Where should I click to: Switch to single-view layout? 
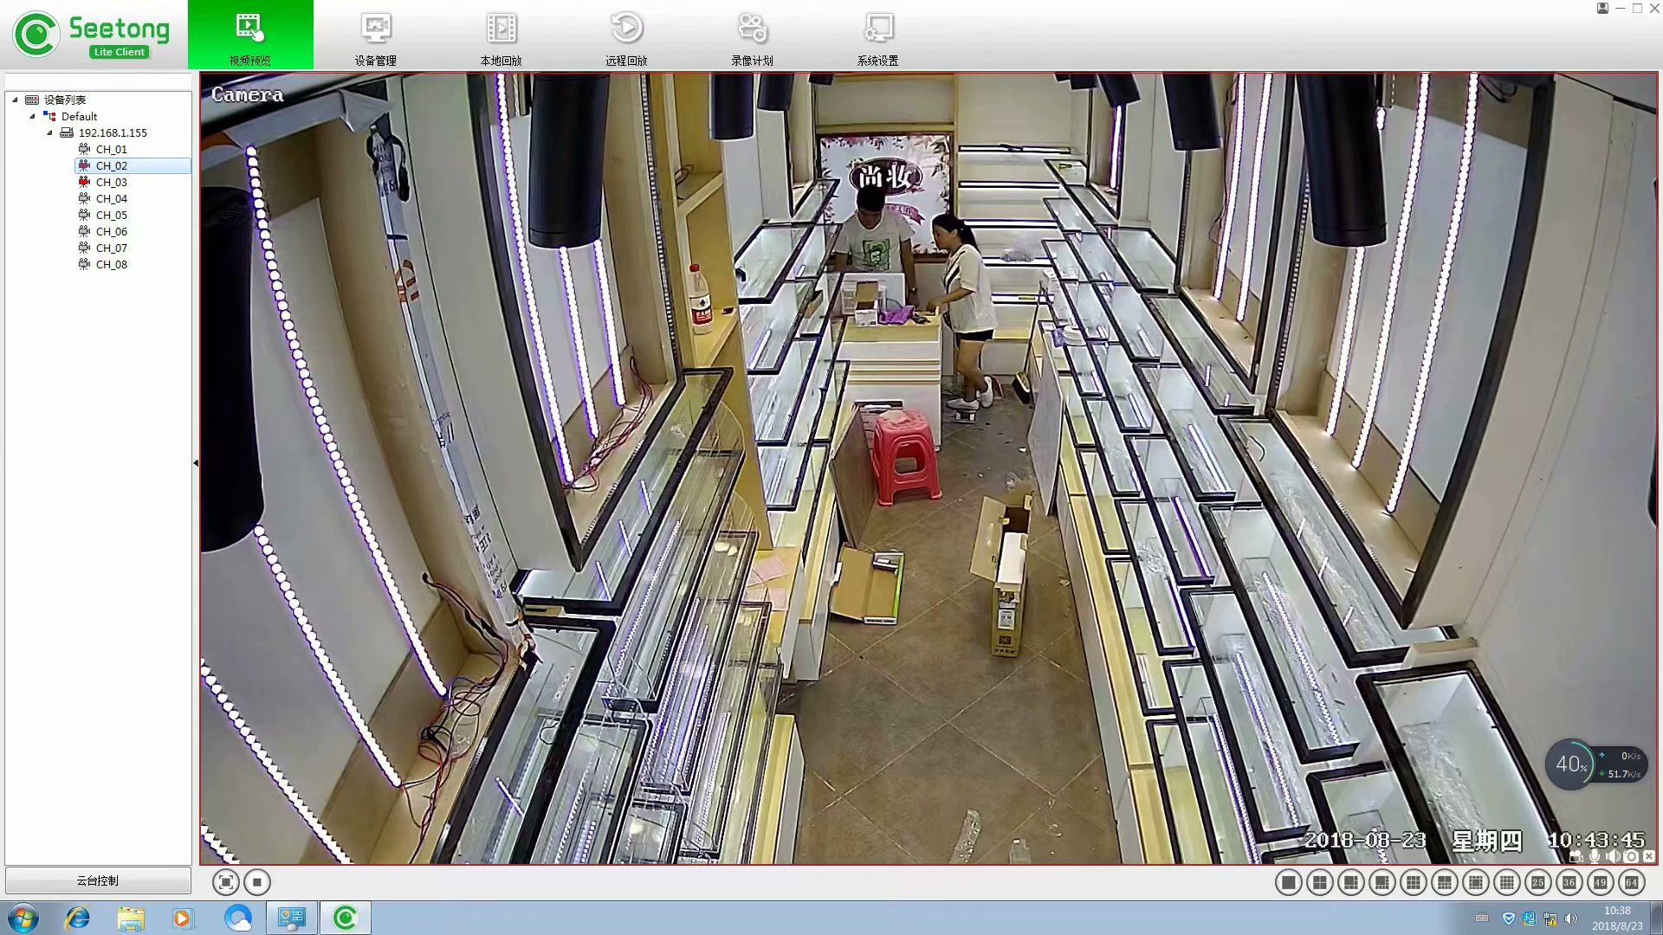point(1288,882)
